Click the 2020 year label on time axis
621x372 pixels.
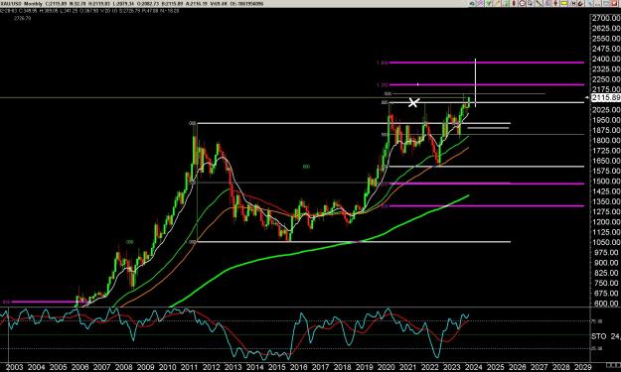coord(387,367)
